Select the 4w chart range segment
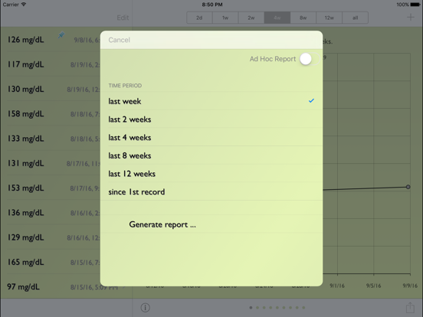This screenshot has width=423, height=317. [x=277, y=18]
